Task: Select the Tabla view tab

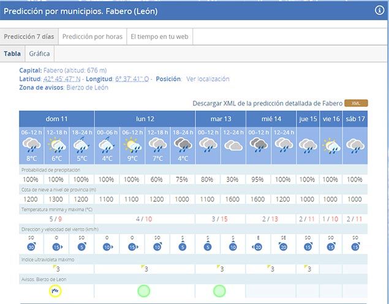Action: [12, 54]
